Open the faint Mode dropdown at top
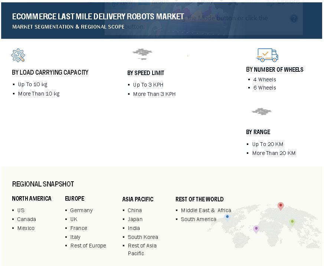This screenshot has width=324, height=266. (x=160, y=2)
